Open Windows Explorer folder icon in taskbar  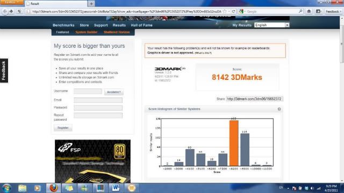[23, 188]
